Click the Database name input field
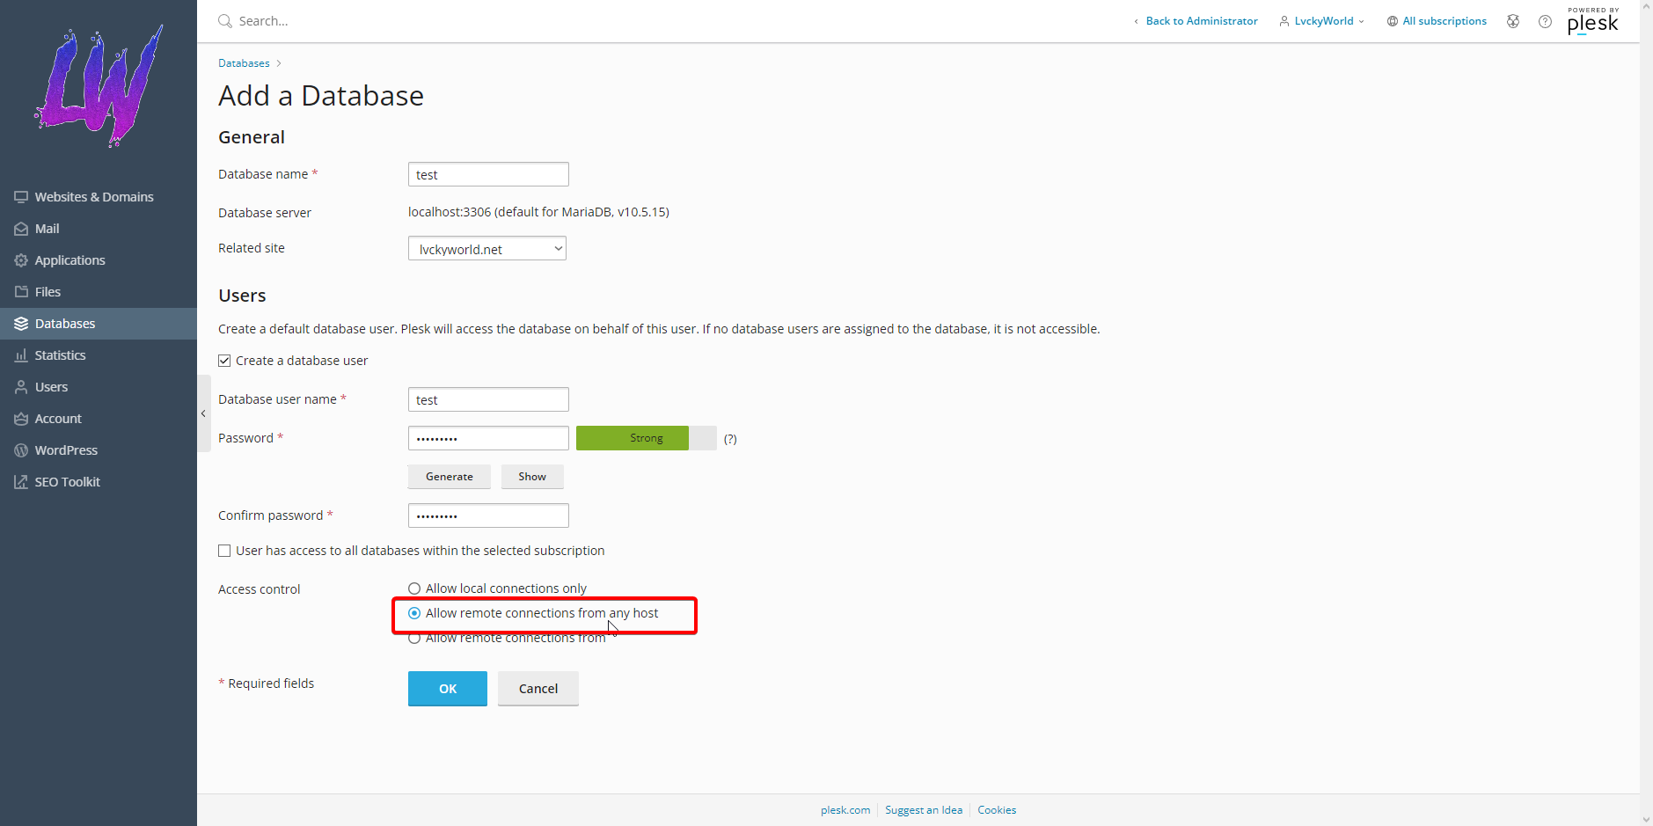Image resolution: width=1653 pixels, height=826 pixels. tap(488, 175)
